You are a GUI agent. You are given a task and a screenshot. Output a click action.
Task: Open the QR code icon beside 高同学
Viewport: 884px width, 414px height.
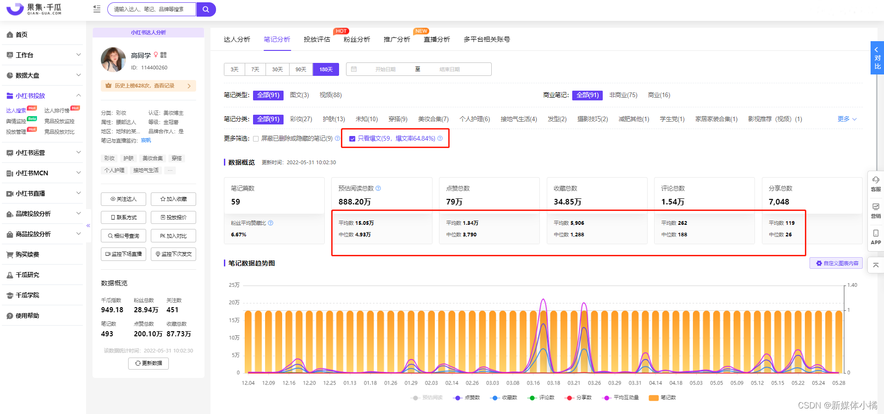(x=163, y=55)
